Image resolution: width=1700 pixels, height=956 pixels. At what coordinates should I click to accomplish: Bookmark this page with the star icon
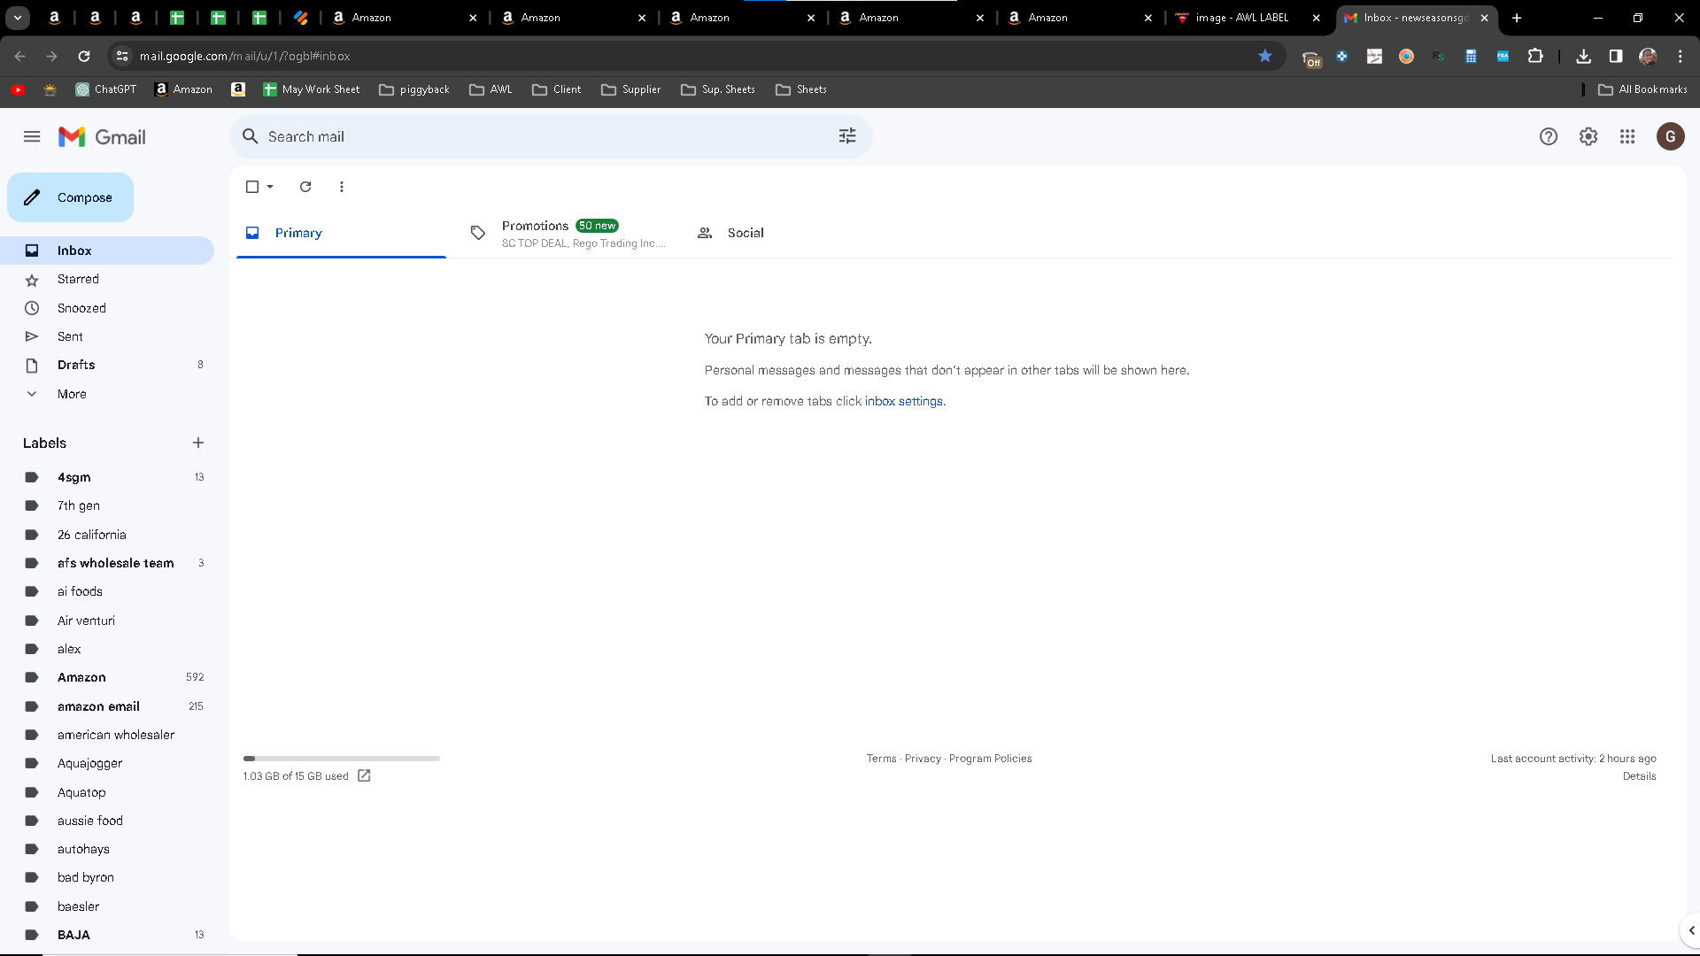[1265, 56]
